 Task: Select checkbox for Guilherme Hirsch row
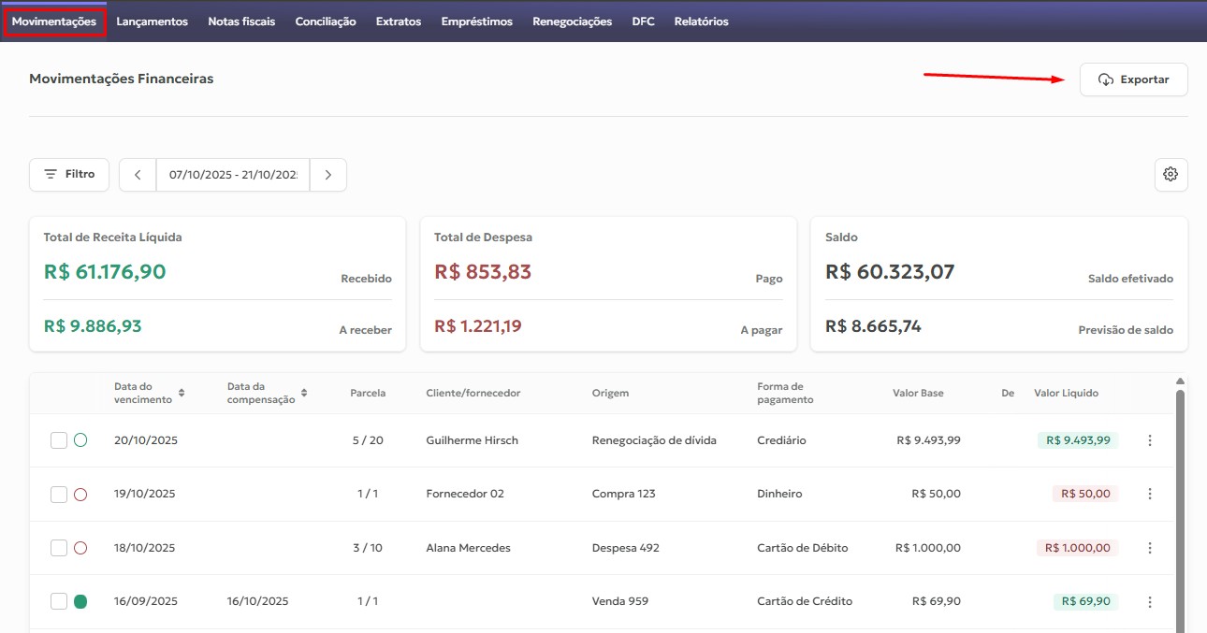coord(59,440)
